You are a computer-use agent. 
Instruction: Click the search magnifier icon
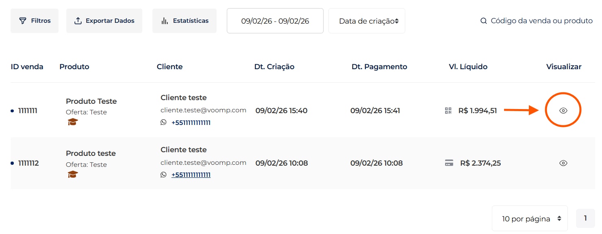click(x=484, y=21)
